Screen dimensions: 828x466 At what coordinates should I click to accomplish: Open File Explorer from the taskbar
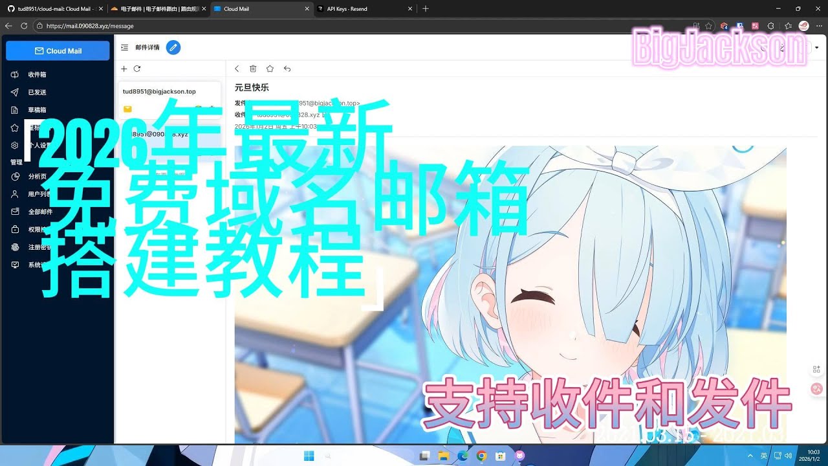444,456
